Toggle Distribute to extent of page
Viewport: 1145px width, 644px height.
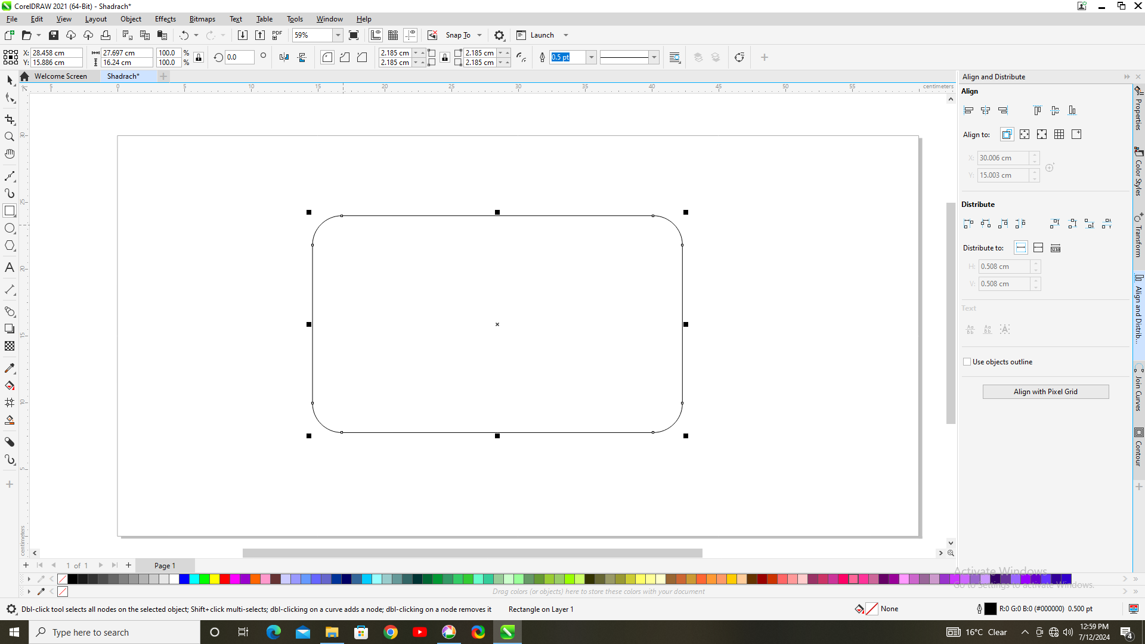coord(1038,247)
